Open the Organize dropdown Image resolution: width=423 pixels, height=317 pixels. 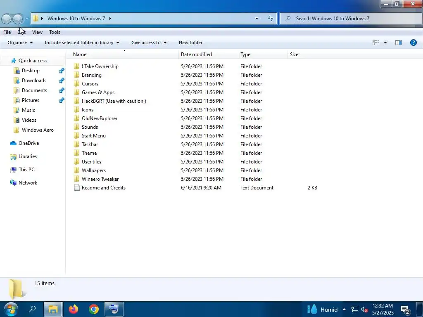pyautogui.click(x=20, y=43)
